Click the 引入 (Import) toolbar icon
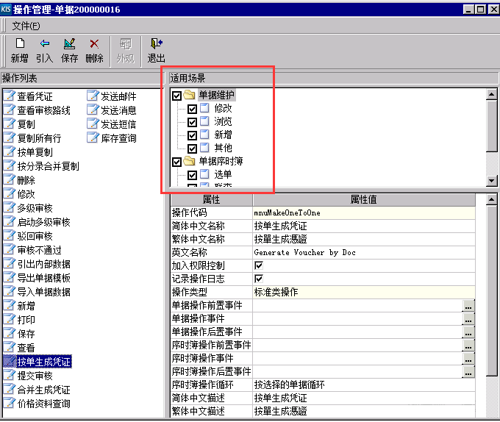500x422 pixels. point(44,45)
